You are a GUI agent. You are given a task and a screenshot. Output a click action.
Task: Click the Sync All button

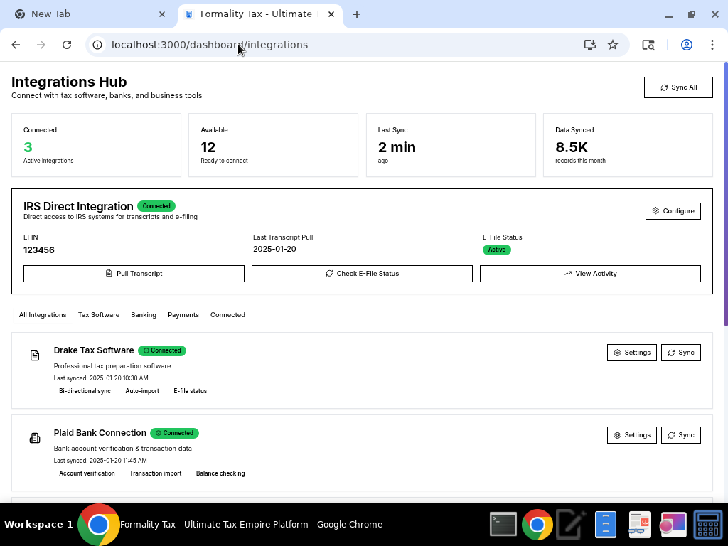tap(678, 87)
